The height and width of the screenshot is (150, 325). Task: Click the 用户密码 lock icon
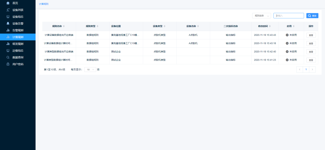pyautogui.click(x=8, y=64)
